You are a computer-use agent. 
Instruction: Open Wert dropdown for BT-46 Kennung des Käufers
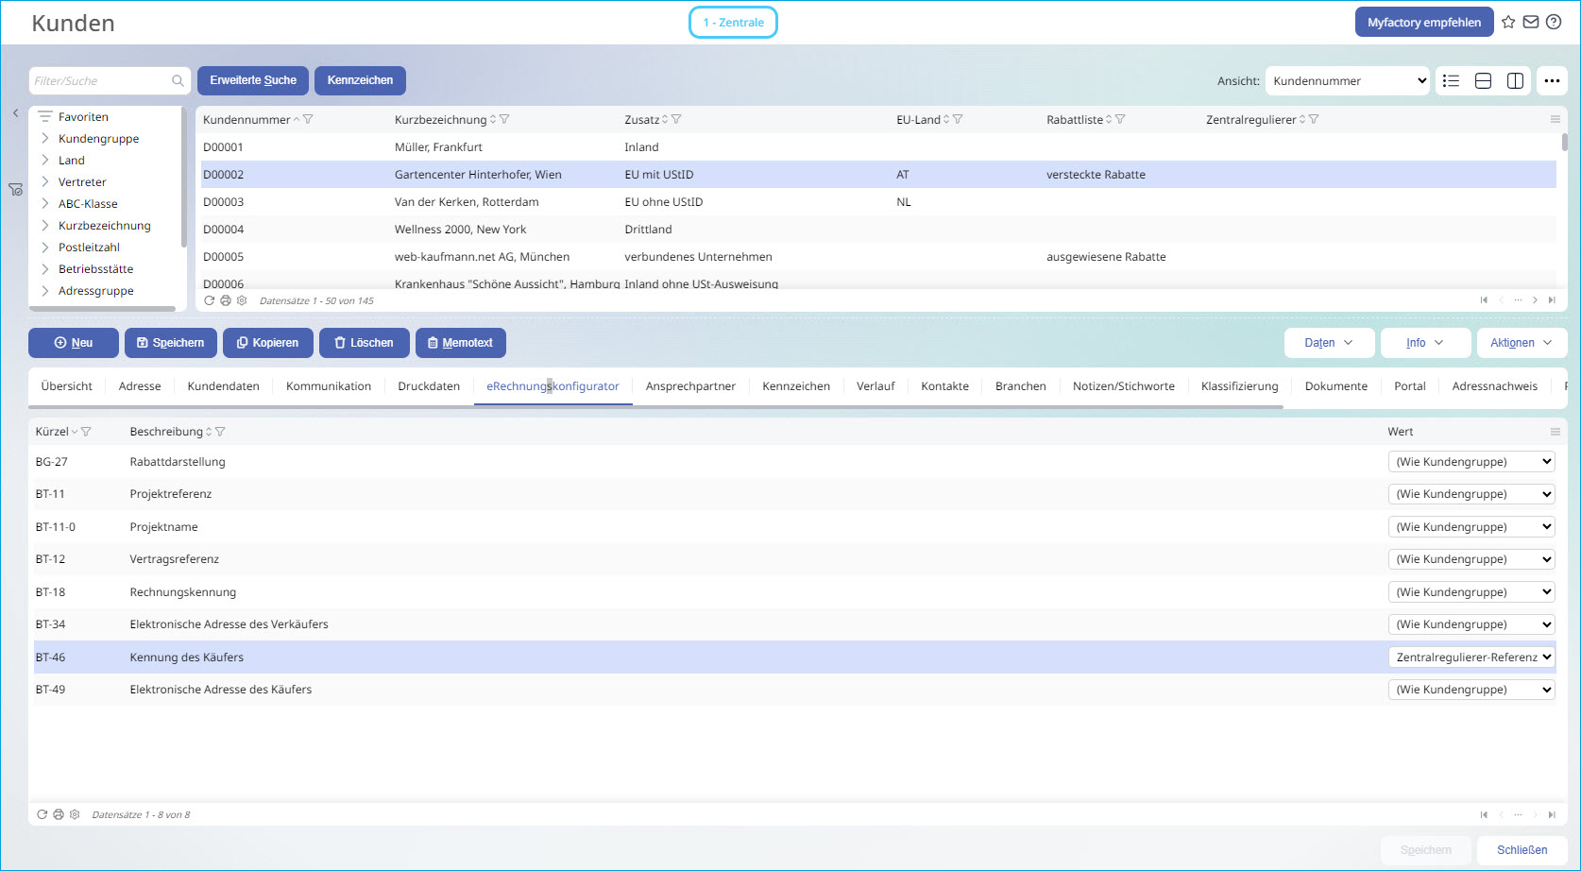1471,658
